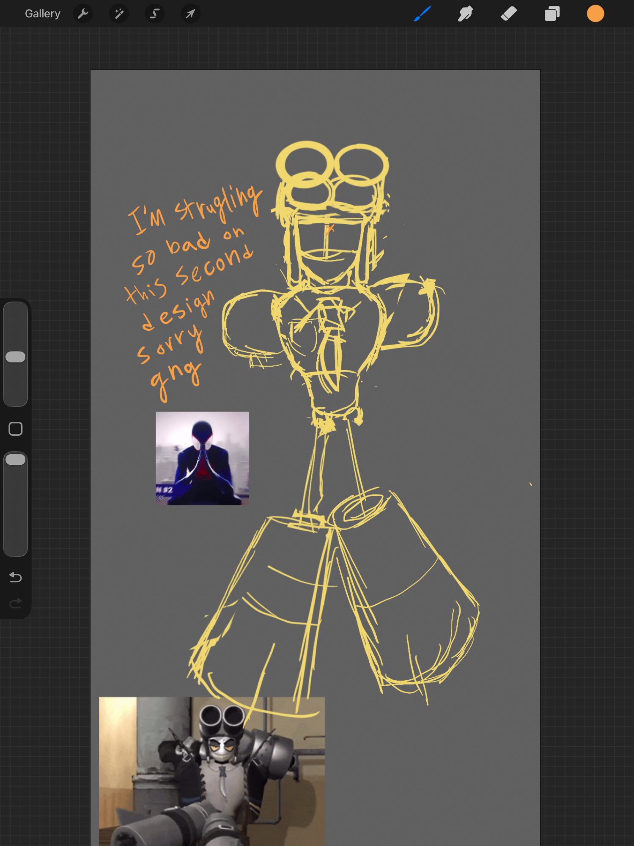This screenshot has height=846, width=634.
Task: Open the orange color picker
Action: click(595, 14)
